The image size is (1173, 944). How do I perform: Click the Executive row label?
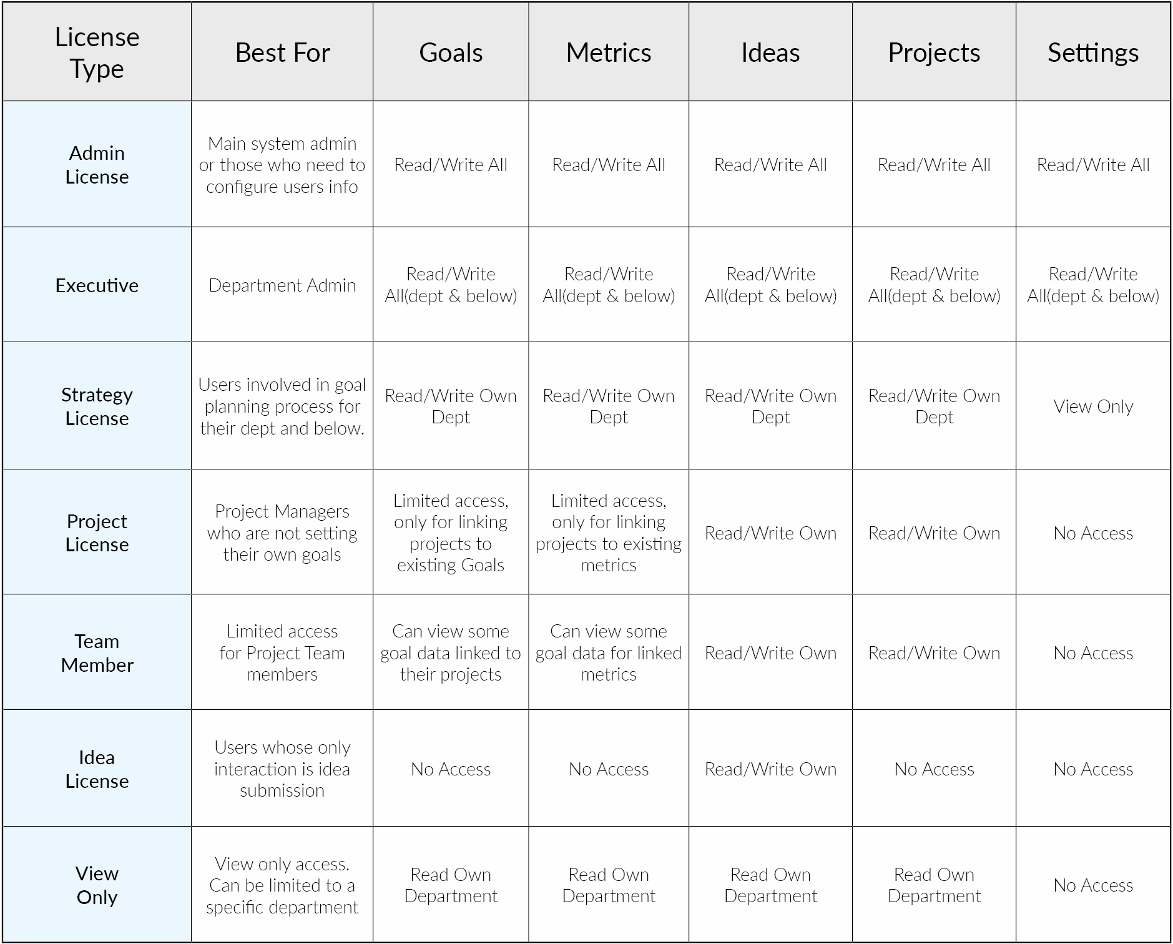click(x=97, y=285)
